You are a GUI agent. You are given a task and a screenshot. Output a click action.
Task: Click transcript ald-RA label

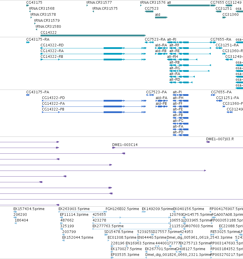pyautogui.click(x=161, y=45)
